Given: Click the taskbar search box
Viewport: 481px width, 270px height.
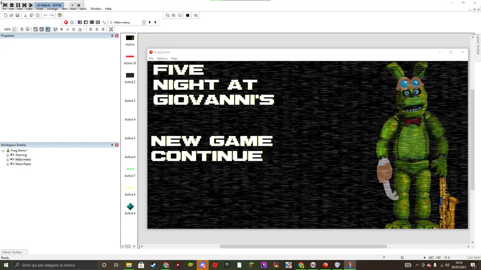Looking at the screenshot, I should [55, 265].
